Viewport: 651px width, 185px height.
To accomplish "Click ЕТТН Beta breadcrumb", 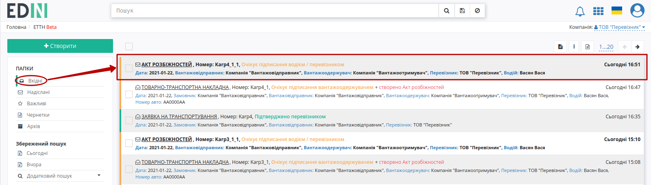I will point(45,27).
